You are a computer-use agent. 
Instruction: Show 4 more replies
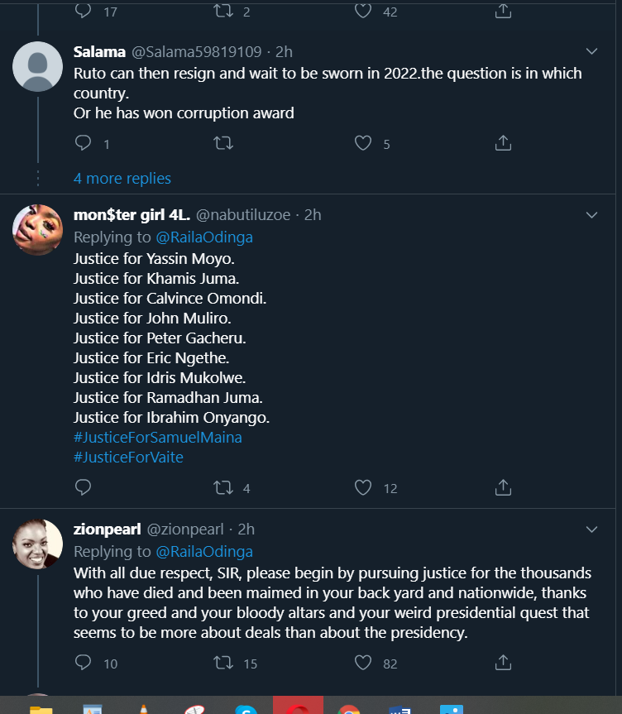pyautogui.click(x=122, y=179)
